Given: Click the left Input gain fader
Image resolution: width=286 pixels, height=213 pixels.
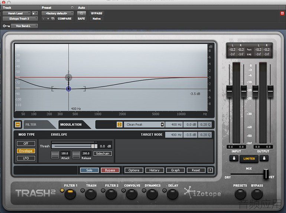Looking at the screenshot, I should coord(230,91).
